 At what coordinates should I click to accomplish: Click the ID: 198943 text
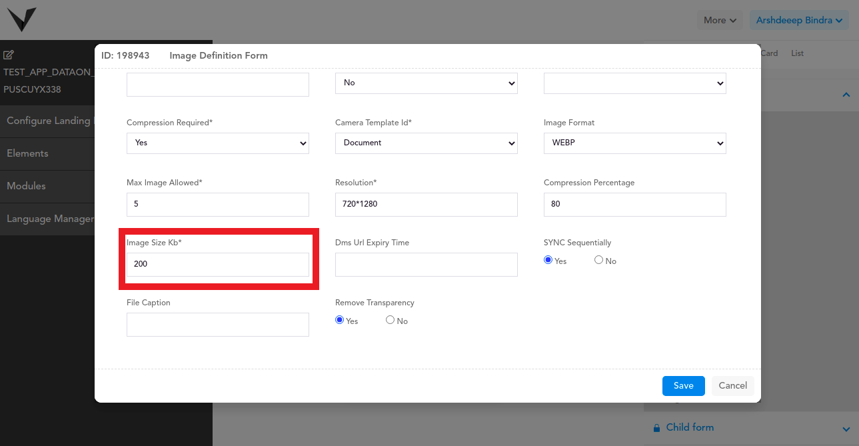point(125,55)
